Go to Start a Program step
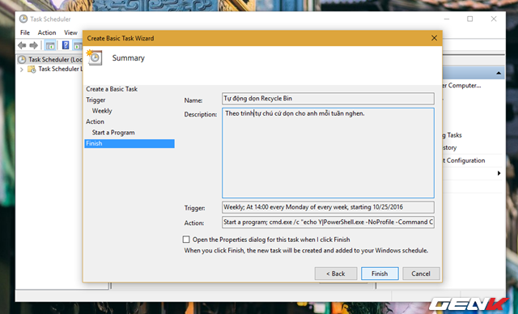 click(x=113, y=133)
